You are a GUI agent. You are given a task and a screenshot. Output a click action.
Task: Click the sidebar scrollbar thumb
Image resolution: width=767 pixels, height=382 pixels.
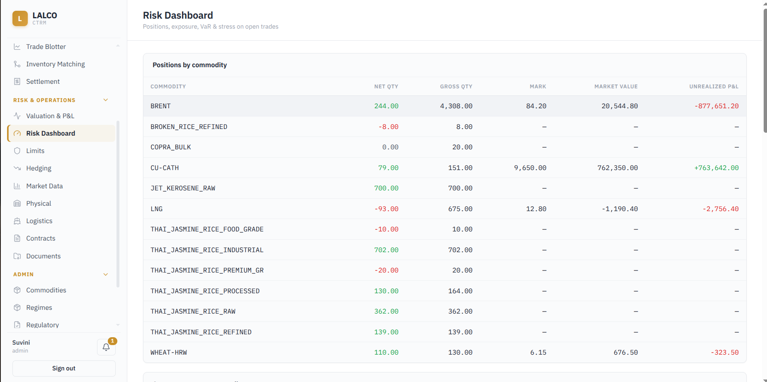click(118, 204)
